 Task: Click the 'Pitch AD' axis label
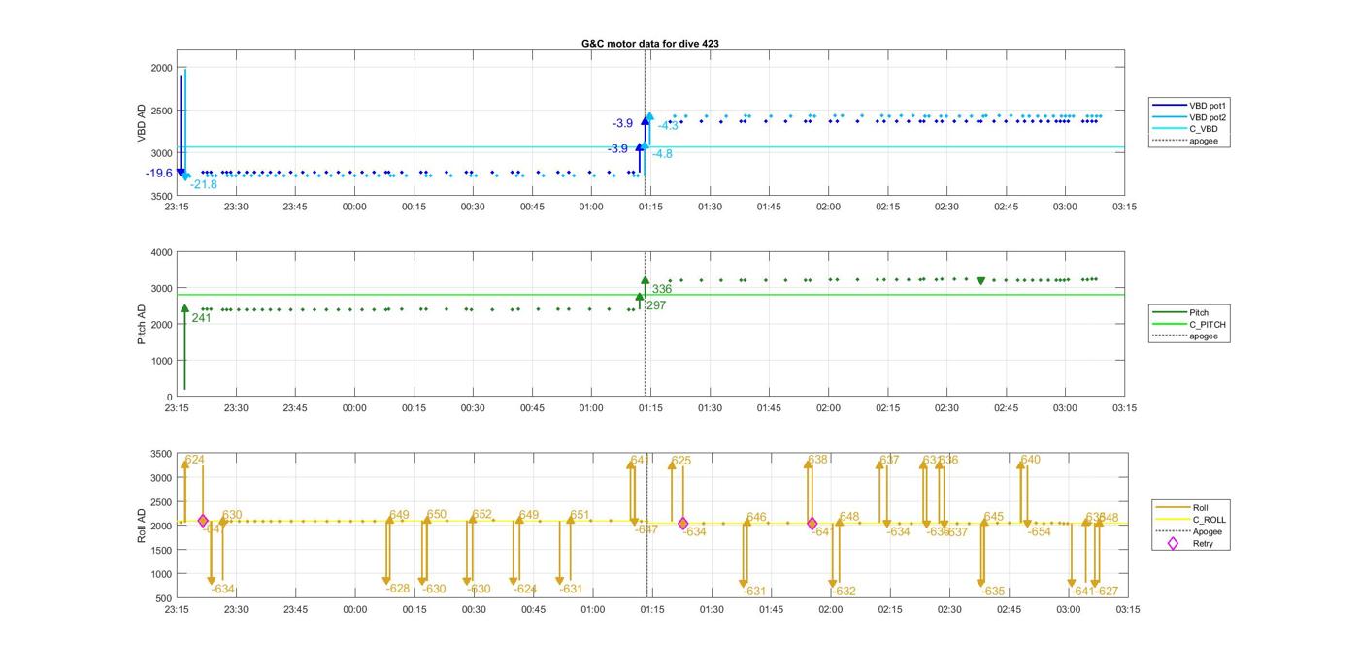142,324
